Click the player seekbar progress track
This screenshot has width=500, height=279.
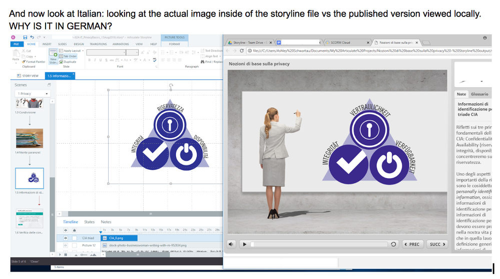[x=319, y=244]
